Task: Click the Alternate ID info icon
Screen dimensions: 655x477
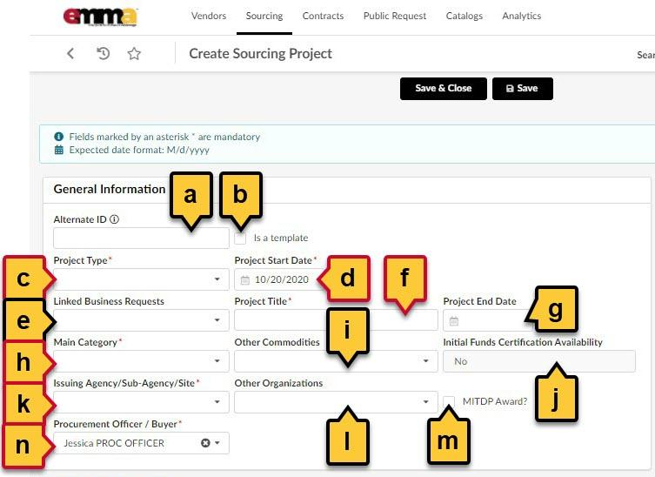Action: click(x=115, y=219)
